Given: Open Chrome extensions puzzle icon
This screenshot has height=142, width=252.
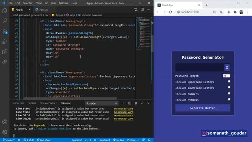Looking at the screenshot, I should point(235,12).
